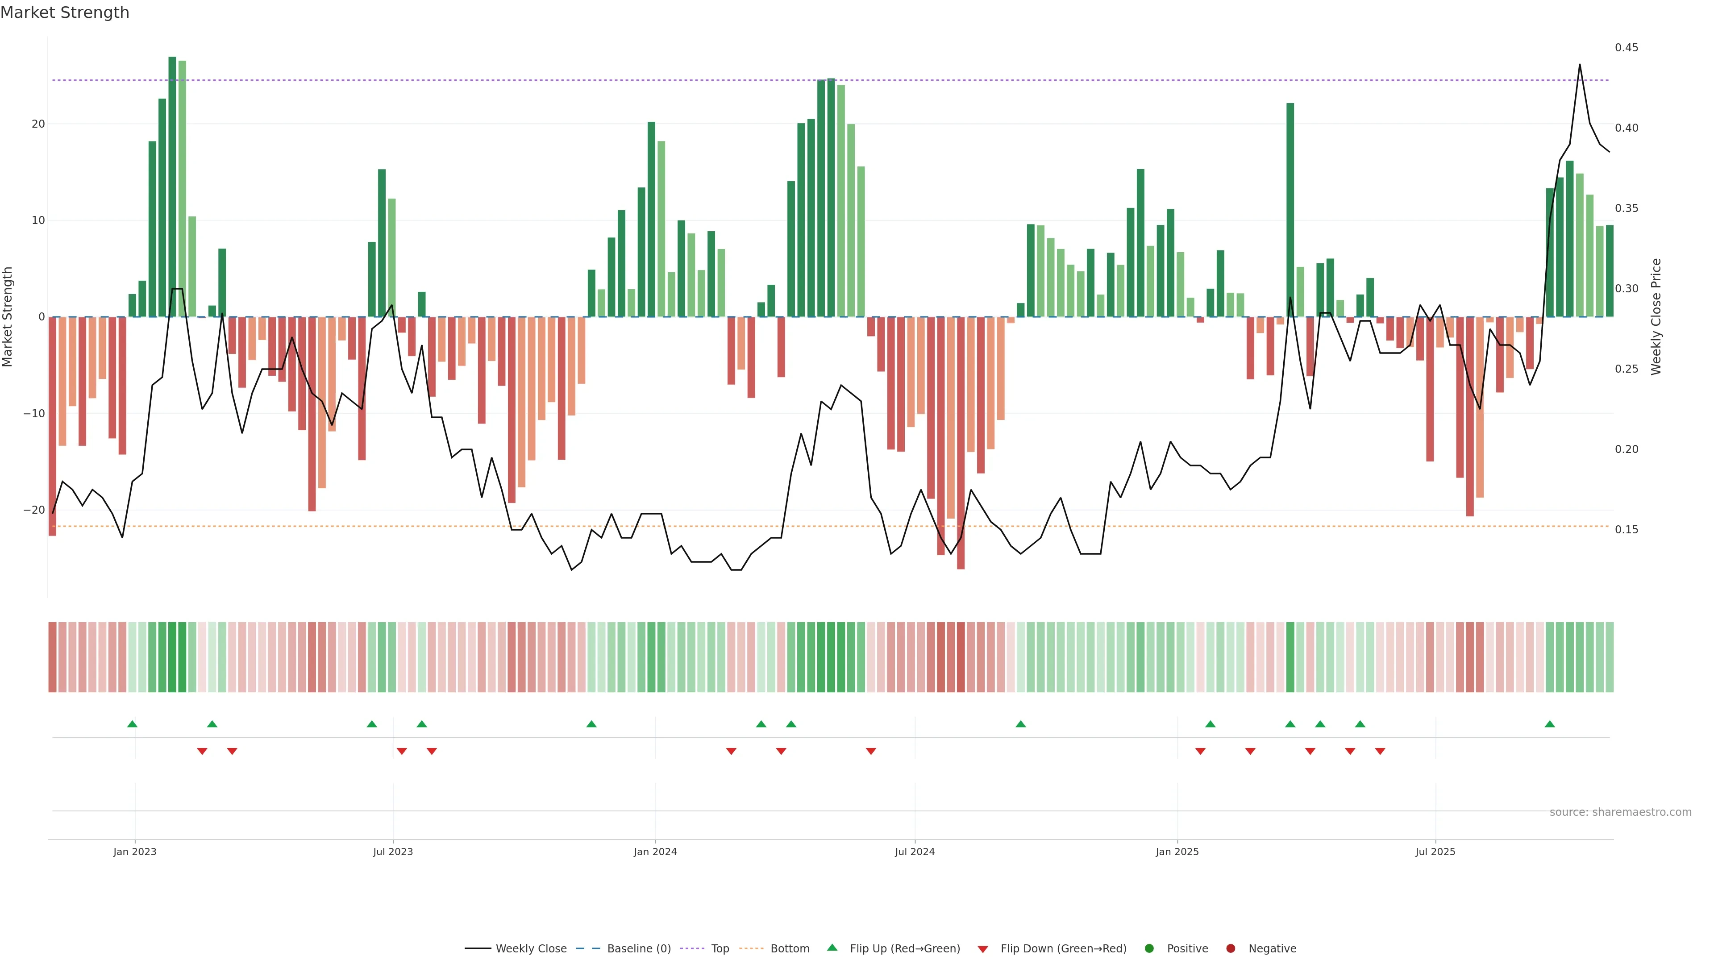The width and height of the screenshot is (1714, 964).
Task: Click the last green flip-up triangle marker
Action: click(1550, 724)
